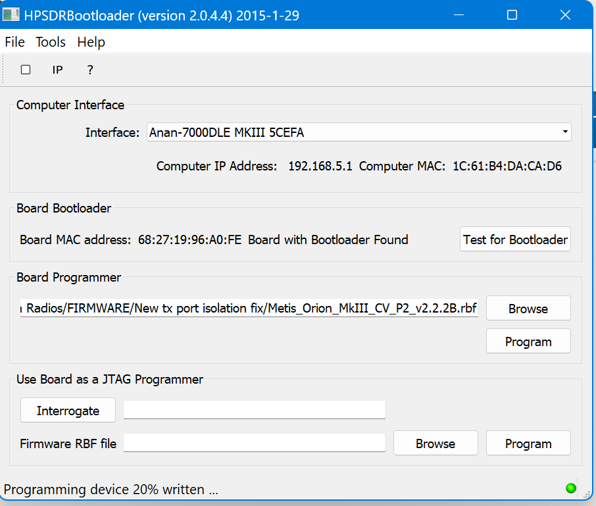The width and height of the screenshot is (596, 506).
Task: Click the window resize grip in status bar
Action: tap(587, 494)
